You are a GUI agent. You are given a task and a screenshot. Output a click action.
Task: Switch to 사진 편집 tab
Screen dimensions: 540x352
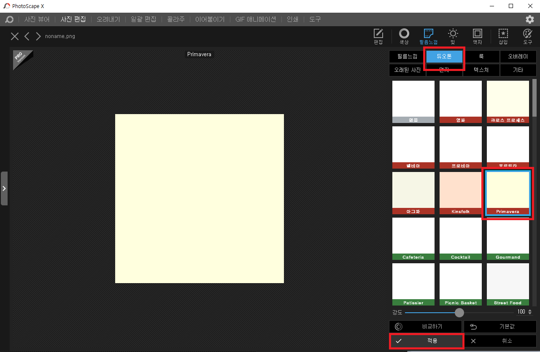coord(73,19)
